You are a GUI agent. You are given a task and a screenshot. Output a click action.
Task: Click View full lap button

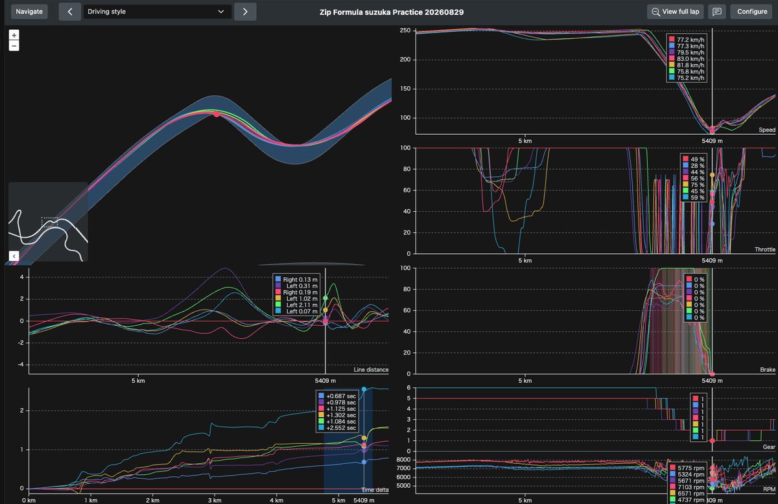(675, 12)
